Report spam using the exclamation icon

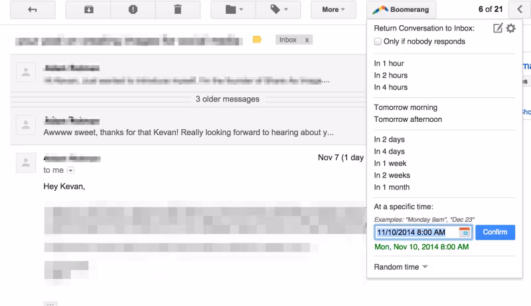pyautogui.click(x=133, y=9)
